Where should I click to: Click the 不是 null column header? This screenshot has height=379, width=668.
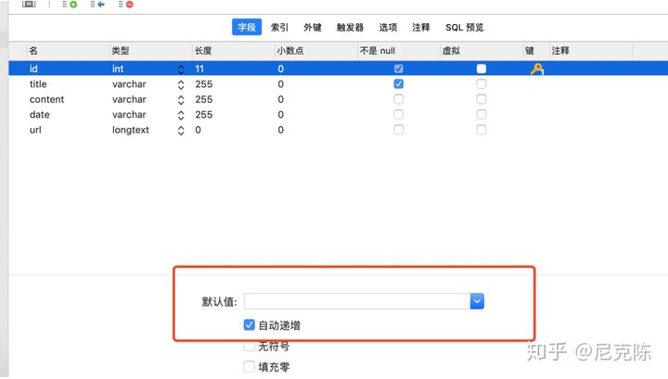click(x=378, y=51)
